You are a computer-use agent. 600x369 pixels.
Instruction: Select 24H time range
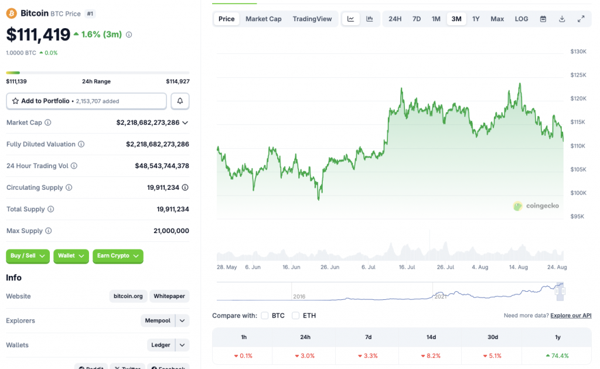click(395, 19)
